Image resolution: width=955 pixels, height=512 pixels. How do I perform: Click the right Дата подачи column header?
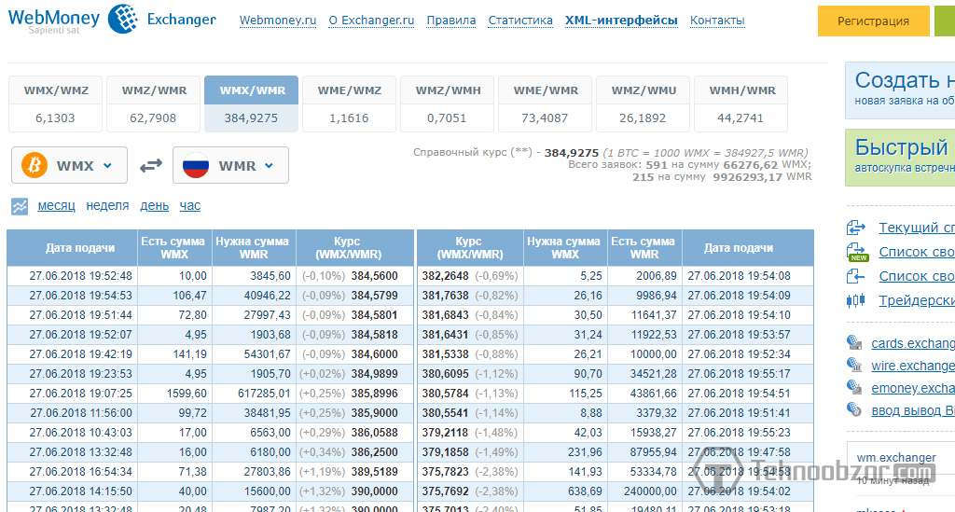pyautogui.click(x=748, y=248)
